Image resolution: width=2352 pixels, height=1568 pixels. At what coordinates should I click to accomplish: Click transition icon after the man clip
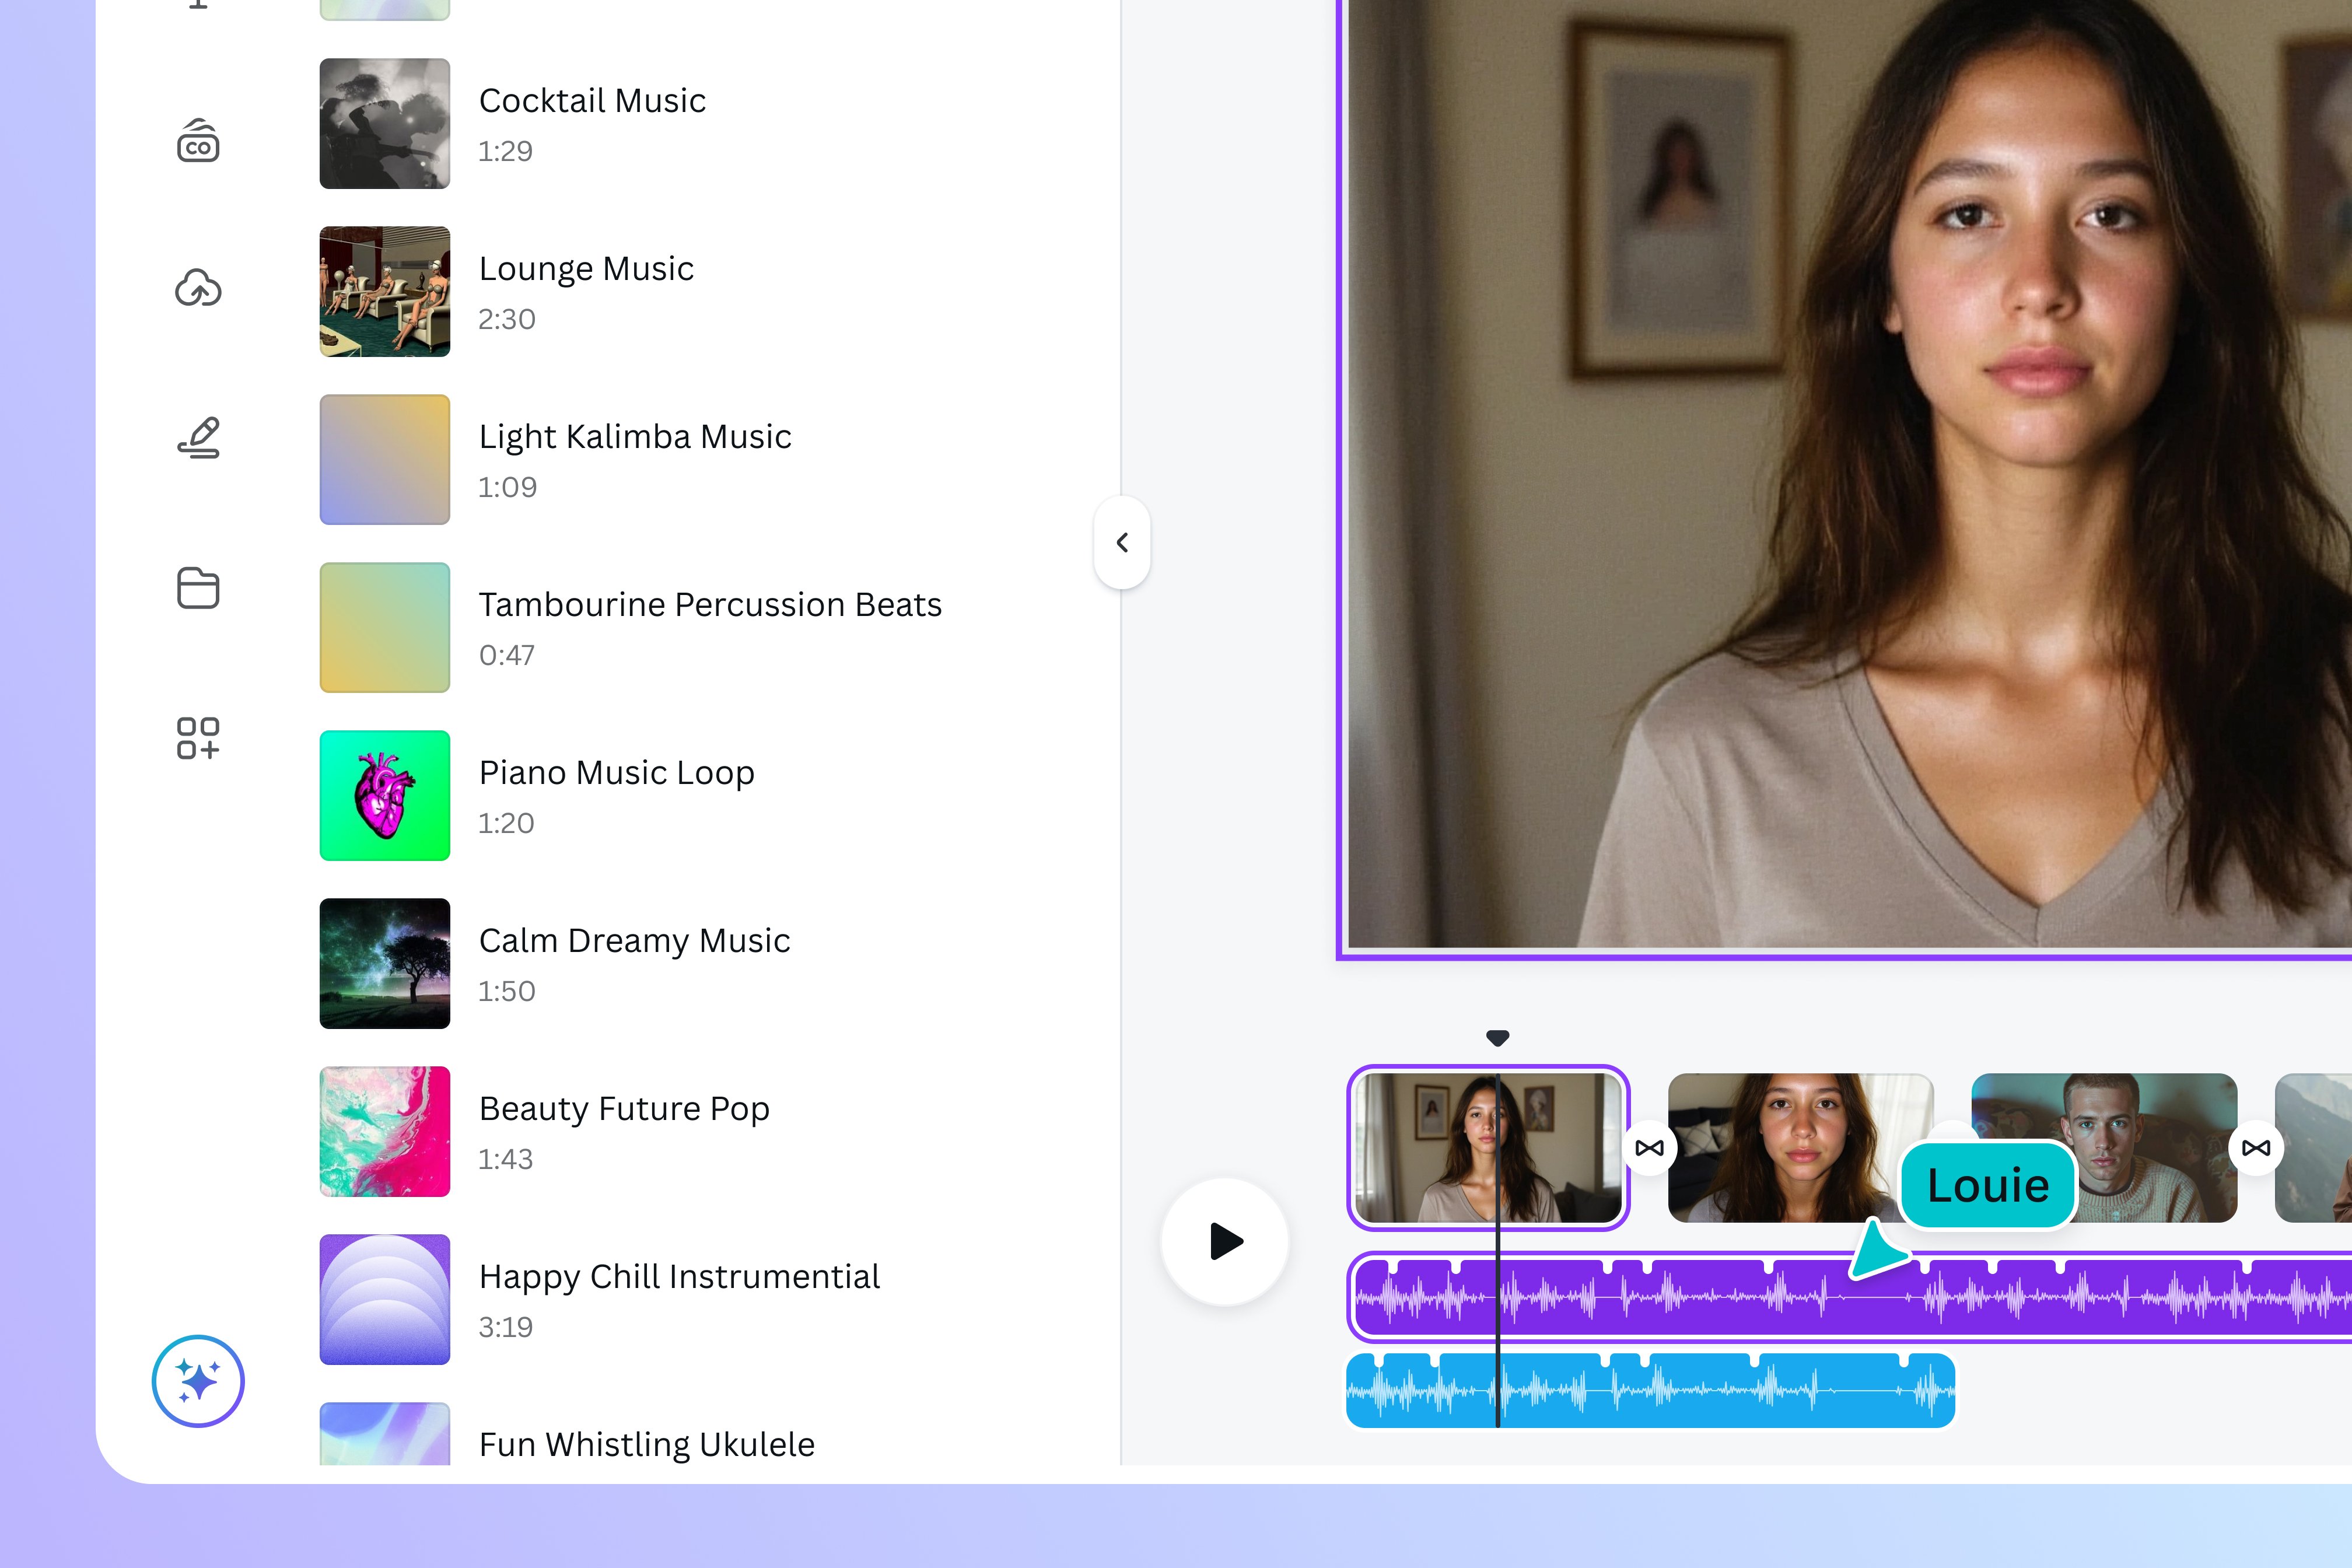(x=2256, y=1148)
